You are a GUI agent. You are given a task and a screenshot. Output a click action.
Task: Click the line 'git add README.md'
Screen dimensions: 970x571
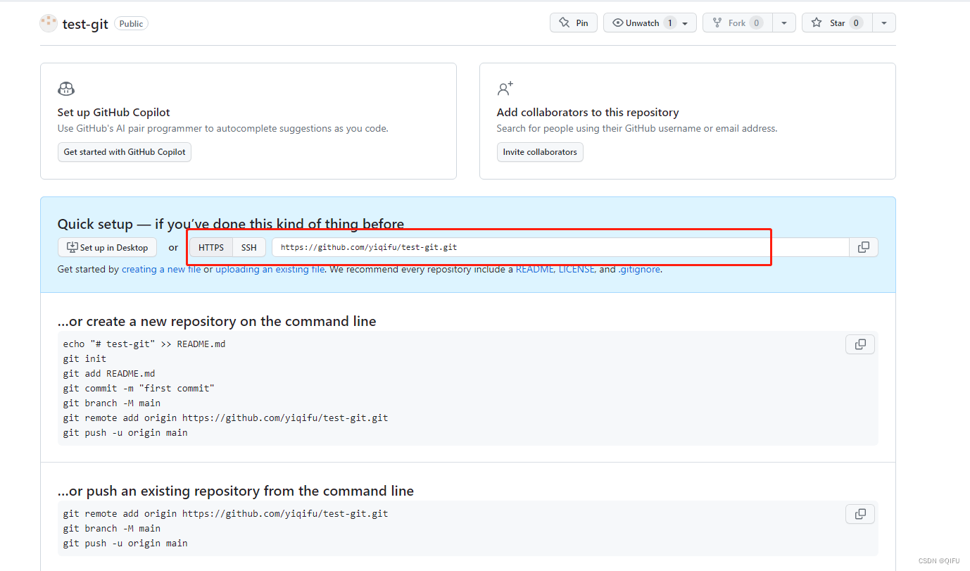pos(109,374)
